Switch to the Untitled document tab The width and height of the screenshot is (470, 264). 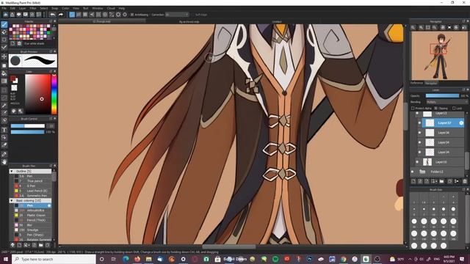277,21
